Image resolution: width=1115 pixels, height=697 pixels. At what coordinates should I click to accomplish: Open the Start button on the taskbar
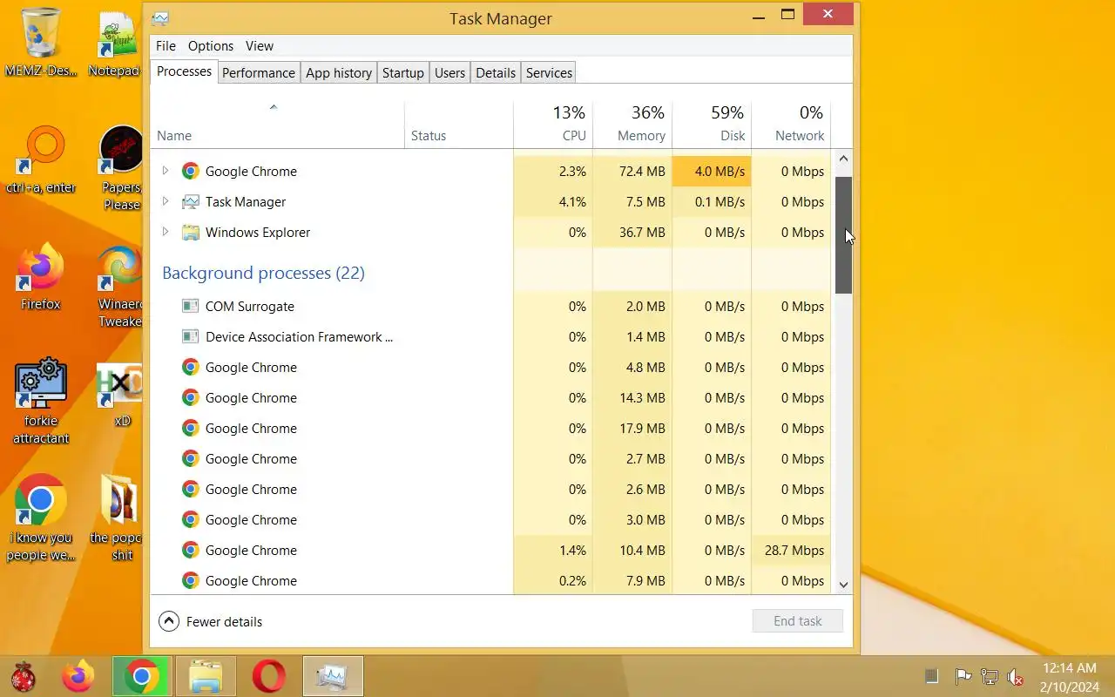[24, 677]
